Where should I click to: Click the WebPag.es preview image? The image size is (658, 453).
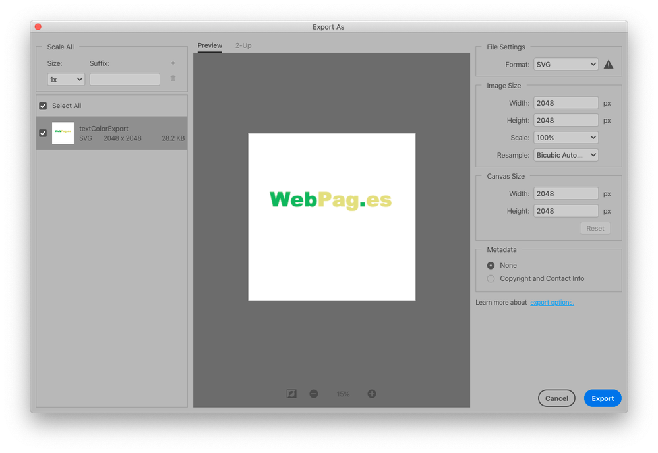coord(332,217)
